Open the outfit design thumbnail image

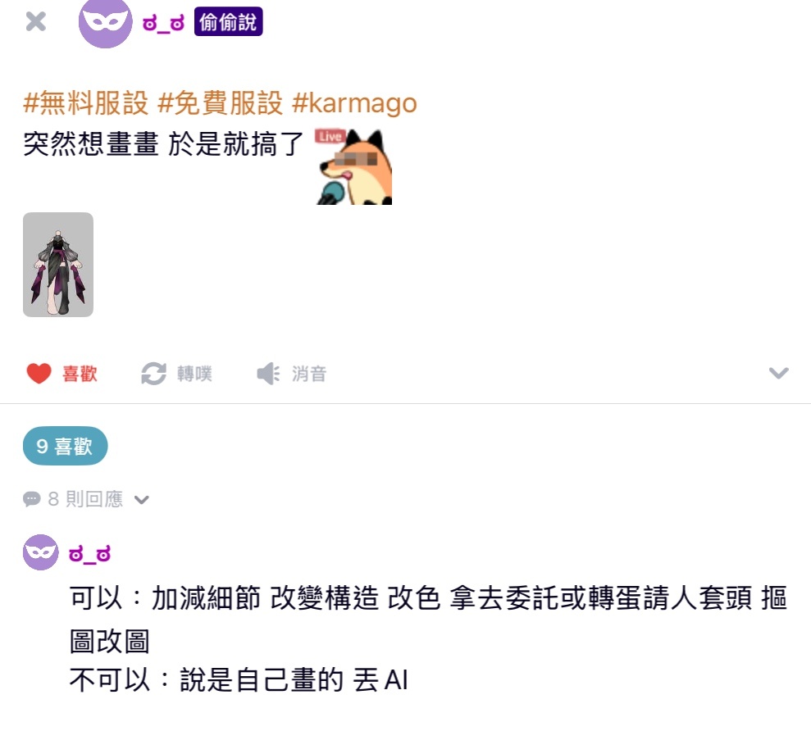[58, 264]
